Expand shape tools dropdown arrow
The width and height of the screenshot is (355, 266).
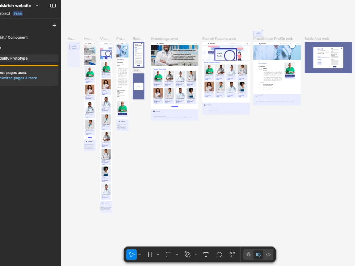177,255
